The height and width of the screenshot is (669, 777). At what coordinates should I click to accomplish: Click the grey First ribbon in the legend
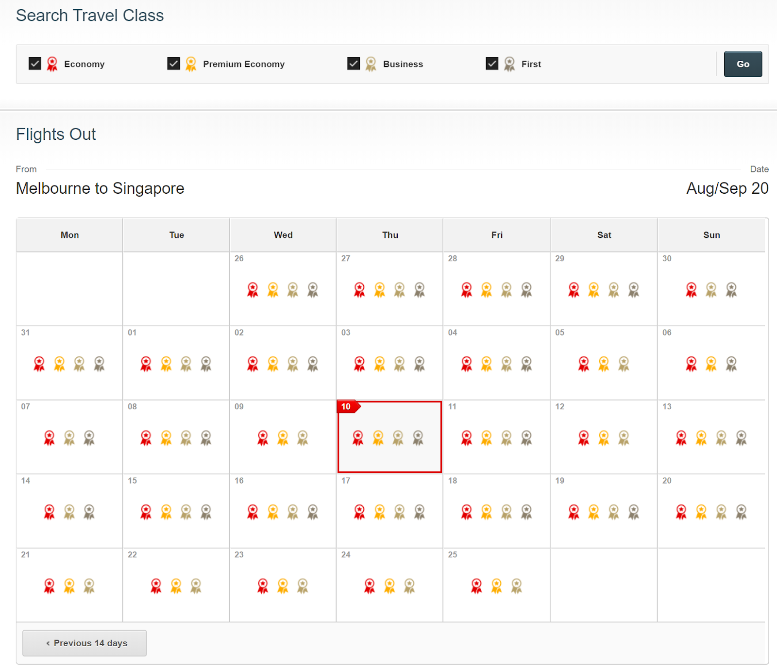pos(509,64)
